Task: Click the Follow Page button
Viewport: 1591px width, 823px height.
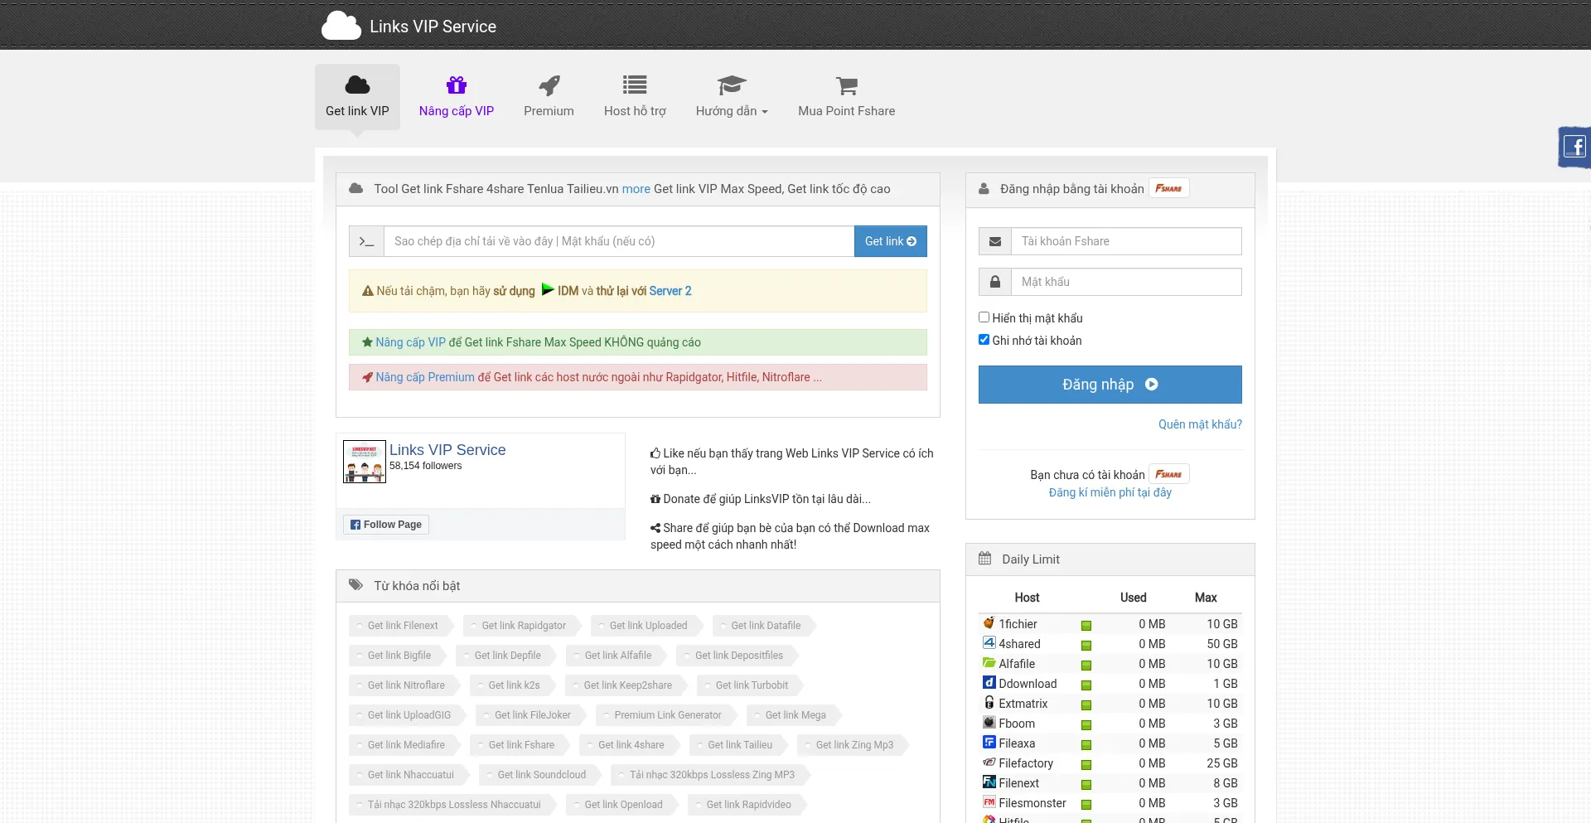Action: (x=386, y=525)
